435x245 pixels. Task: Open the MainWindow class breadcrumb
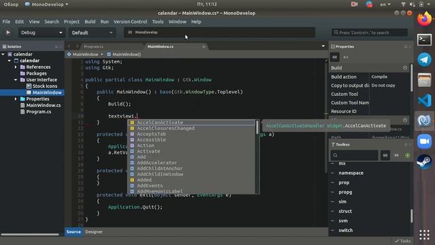pos(83,54)
